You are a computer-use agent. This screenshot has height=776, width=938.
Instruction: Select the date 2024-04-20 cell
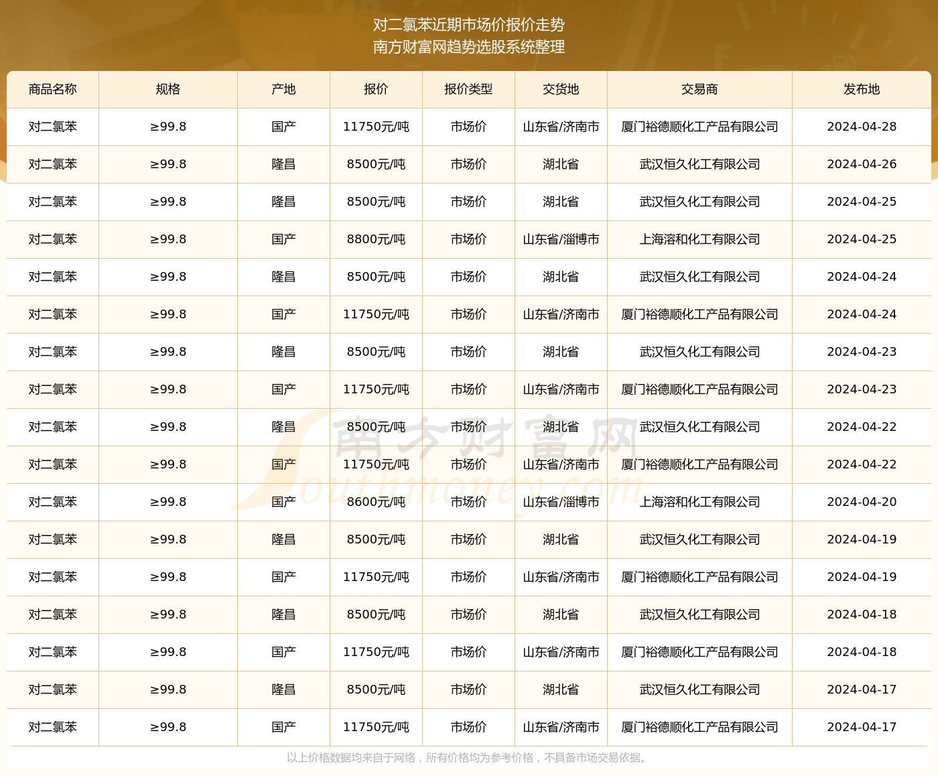coord(862,502)
